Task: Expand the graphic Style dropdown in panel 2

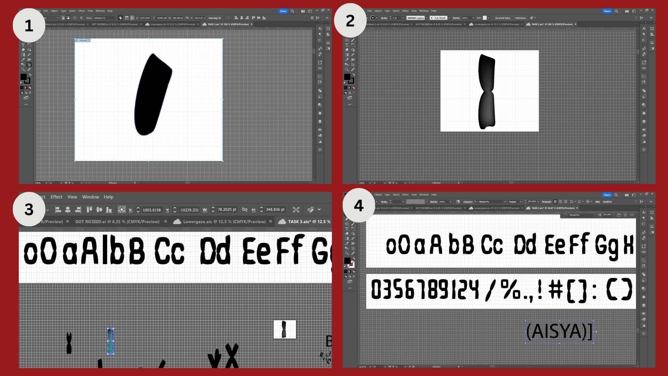Action: point(488,18)
